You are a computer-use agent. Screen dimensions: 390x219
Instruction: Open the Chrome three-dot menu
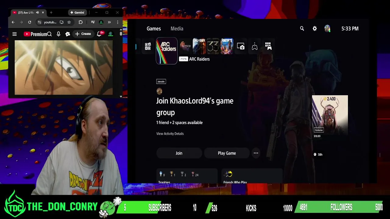[118, 22]
